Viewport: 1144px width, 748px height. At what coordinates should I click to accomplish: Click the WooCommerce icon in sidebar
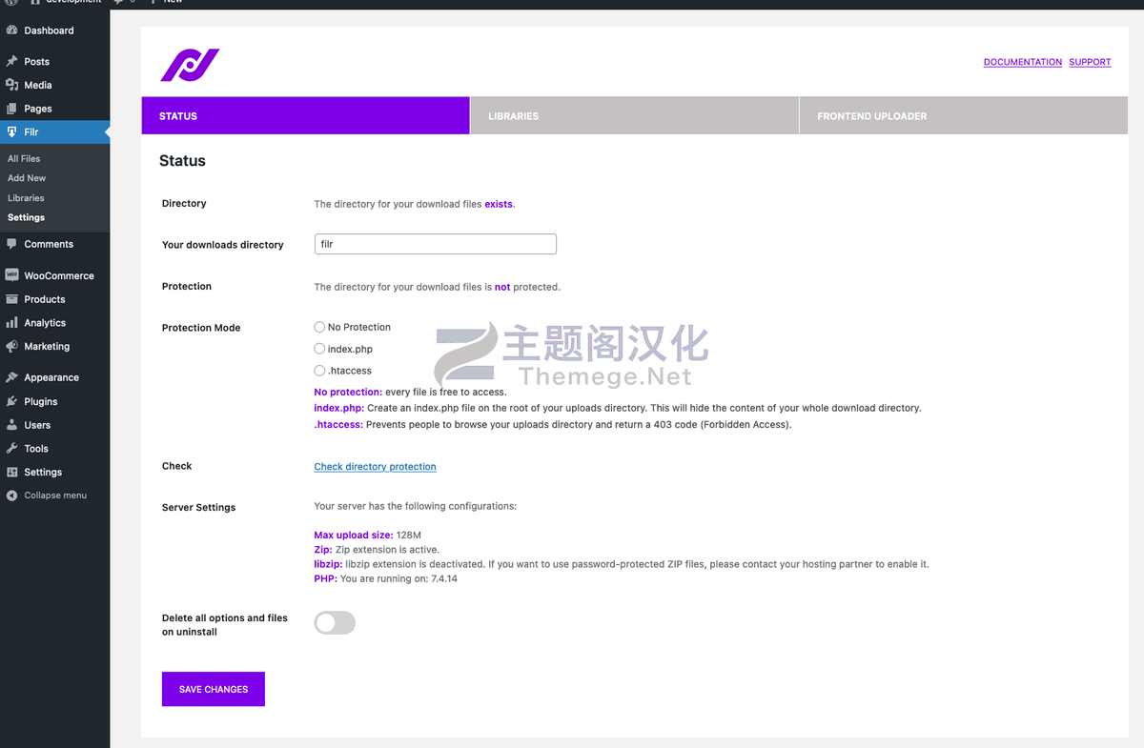point(11,275)
